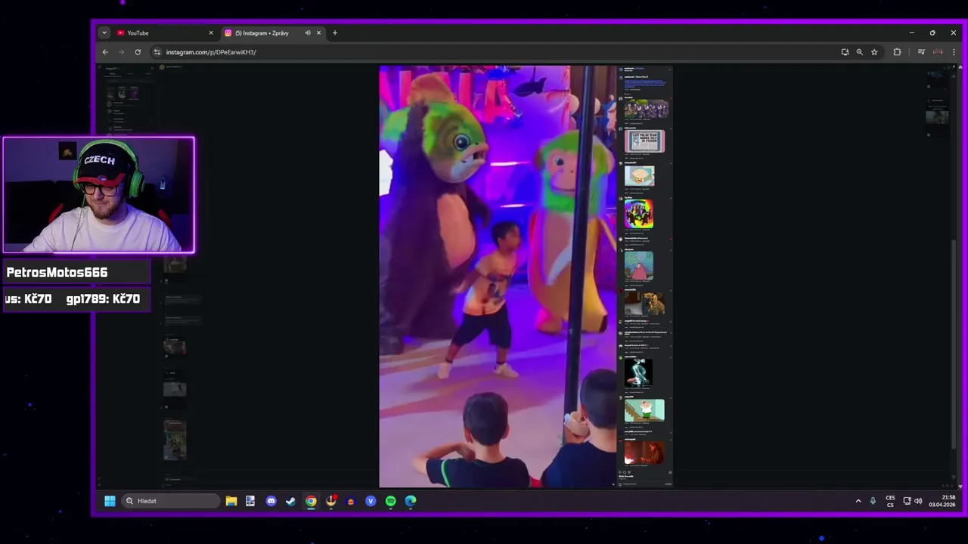Open the Chrome three-dot menu
Image resolution: width=968 pixels, height=544 pixels.
pos(954,52)
